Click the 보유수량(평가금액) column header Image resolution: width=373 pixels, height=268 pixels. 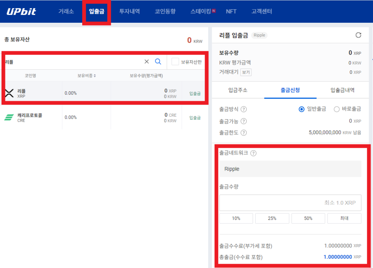[146, 75]
